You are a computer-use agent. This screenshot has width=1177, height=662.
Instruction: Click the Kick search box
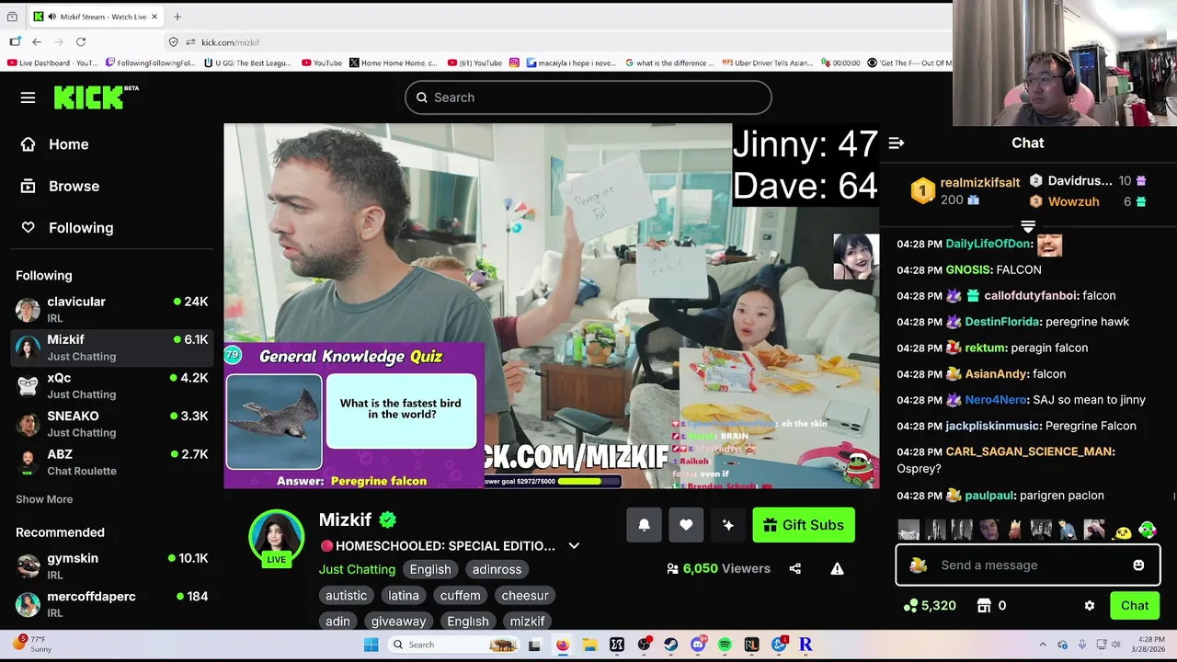(x=588, y=97)
